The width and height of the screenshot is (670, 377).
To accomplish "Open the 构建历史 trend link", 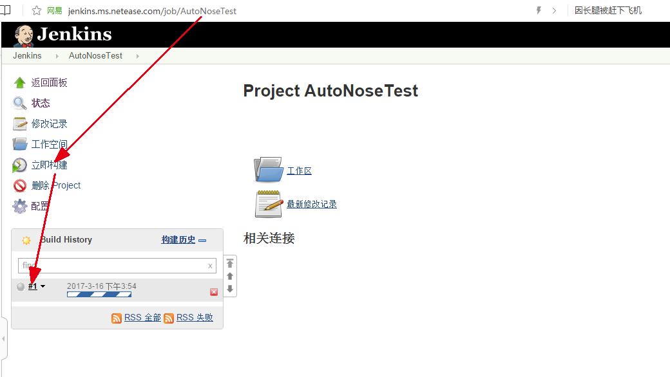I will pyautogui.click(x=178, y=240).
